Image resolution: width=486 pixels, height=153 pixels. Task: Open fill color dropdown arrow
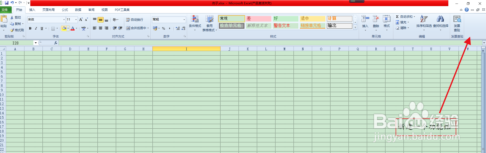click(x=68, y=28)
